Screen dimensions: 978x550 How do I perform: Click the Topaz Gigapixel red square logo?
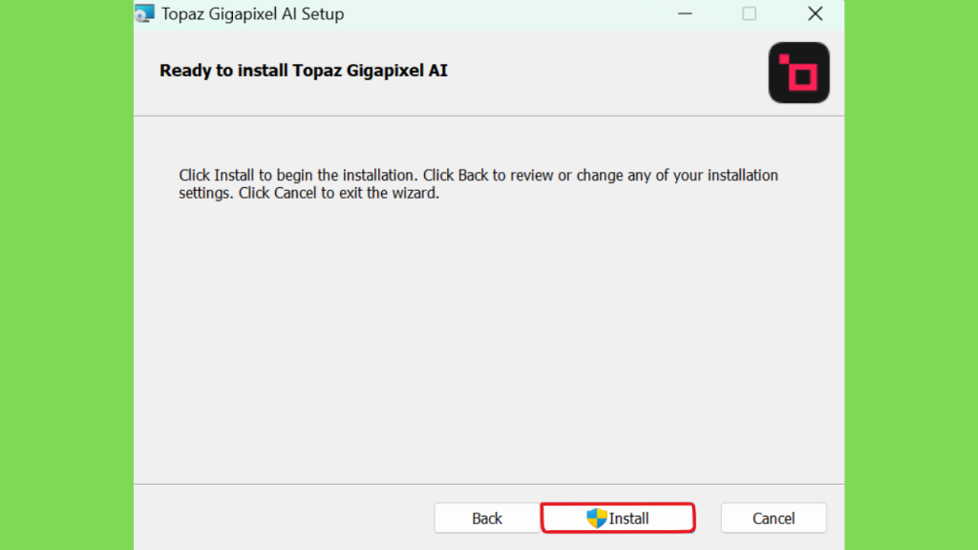pos(798,73)
